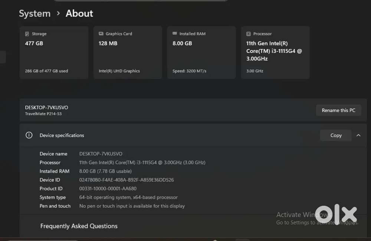Click the Processor icon
371x241 pixels.
point(249,34)
